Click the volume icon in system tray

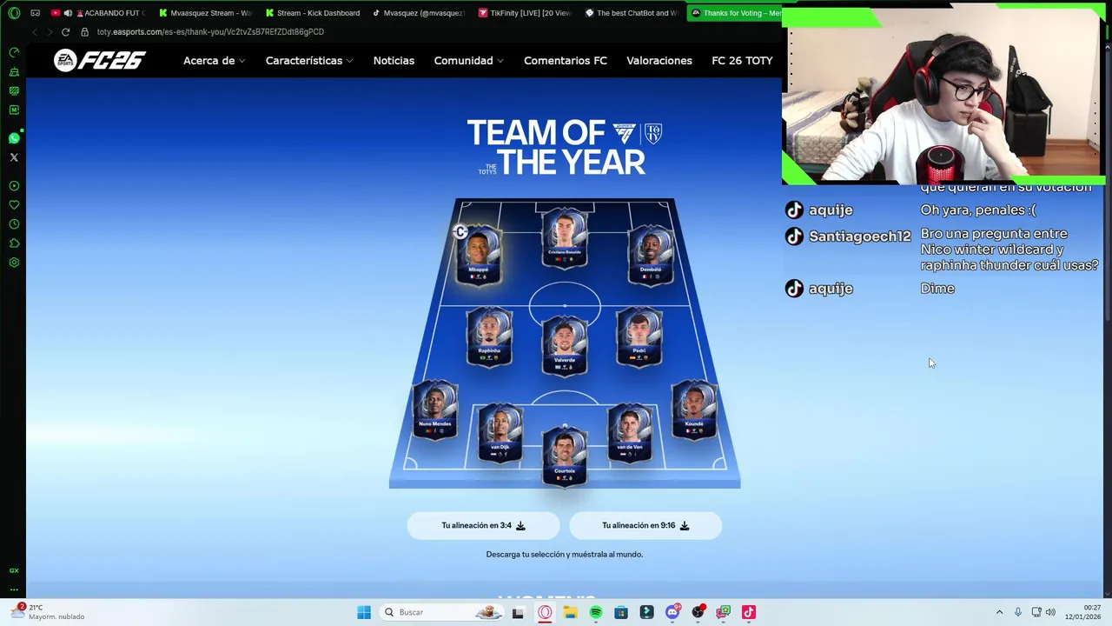click(1050, 612)
